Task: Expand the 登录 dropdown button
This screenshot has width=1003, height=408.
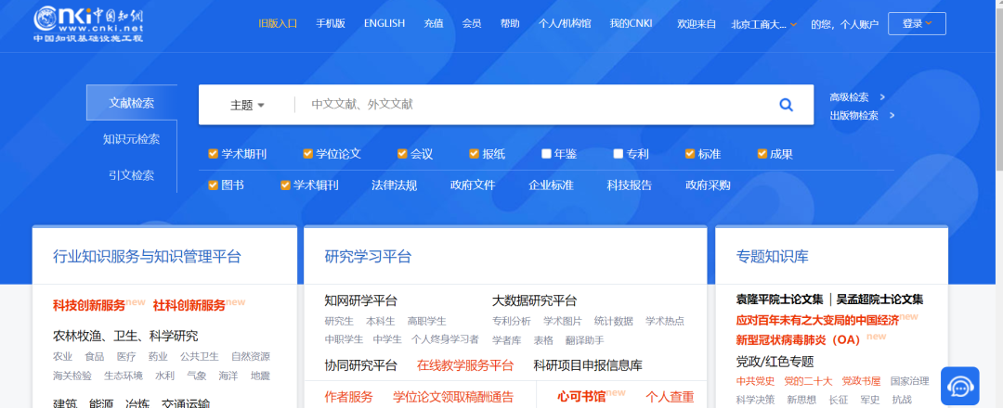Action: [x=917, y=23]
